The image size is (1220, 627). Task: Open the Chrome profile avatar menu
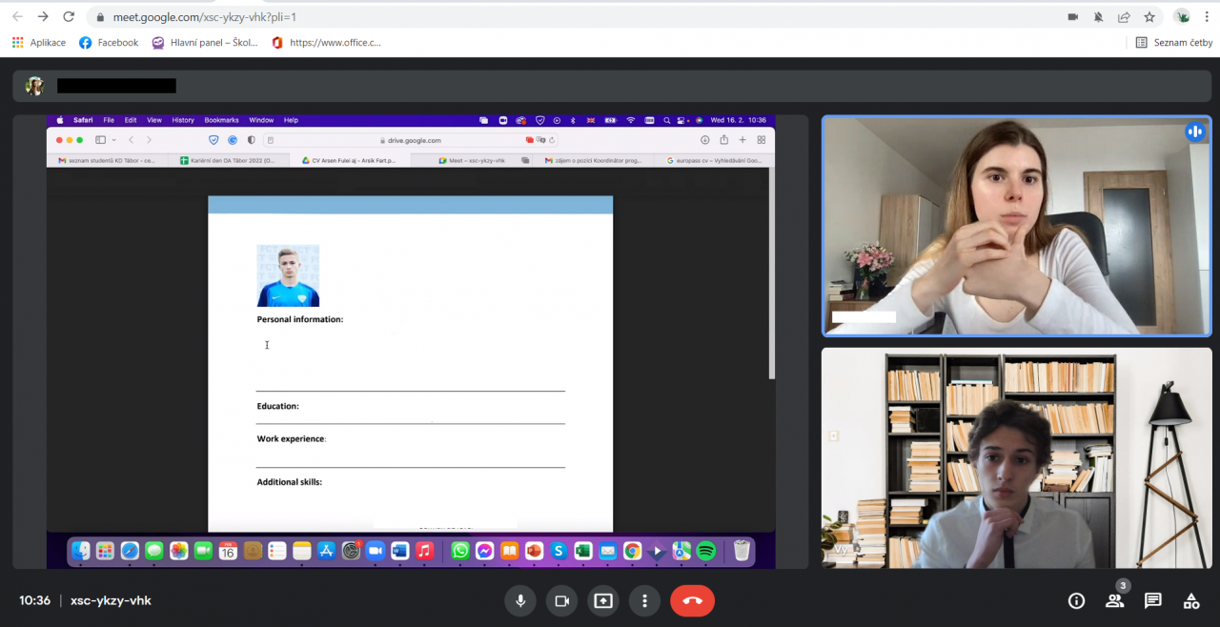1182,17
